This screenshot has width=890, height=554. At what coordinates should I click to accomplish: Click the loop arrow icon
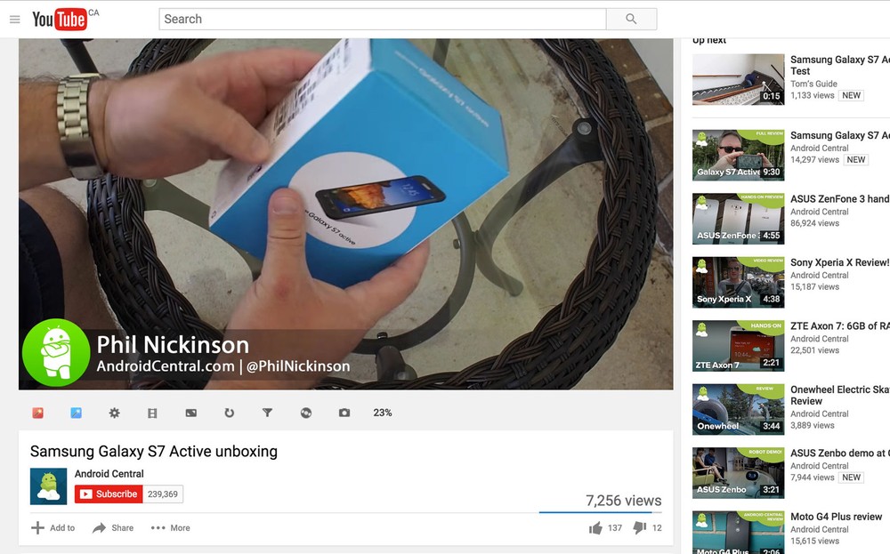click(x=229, y=413)
